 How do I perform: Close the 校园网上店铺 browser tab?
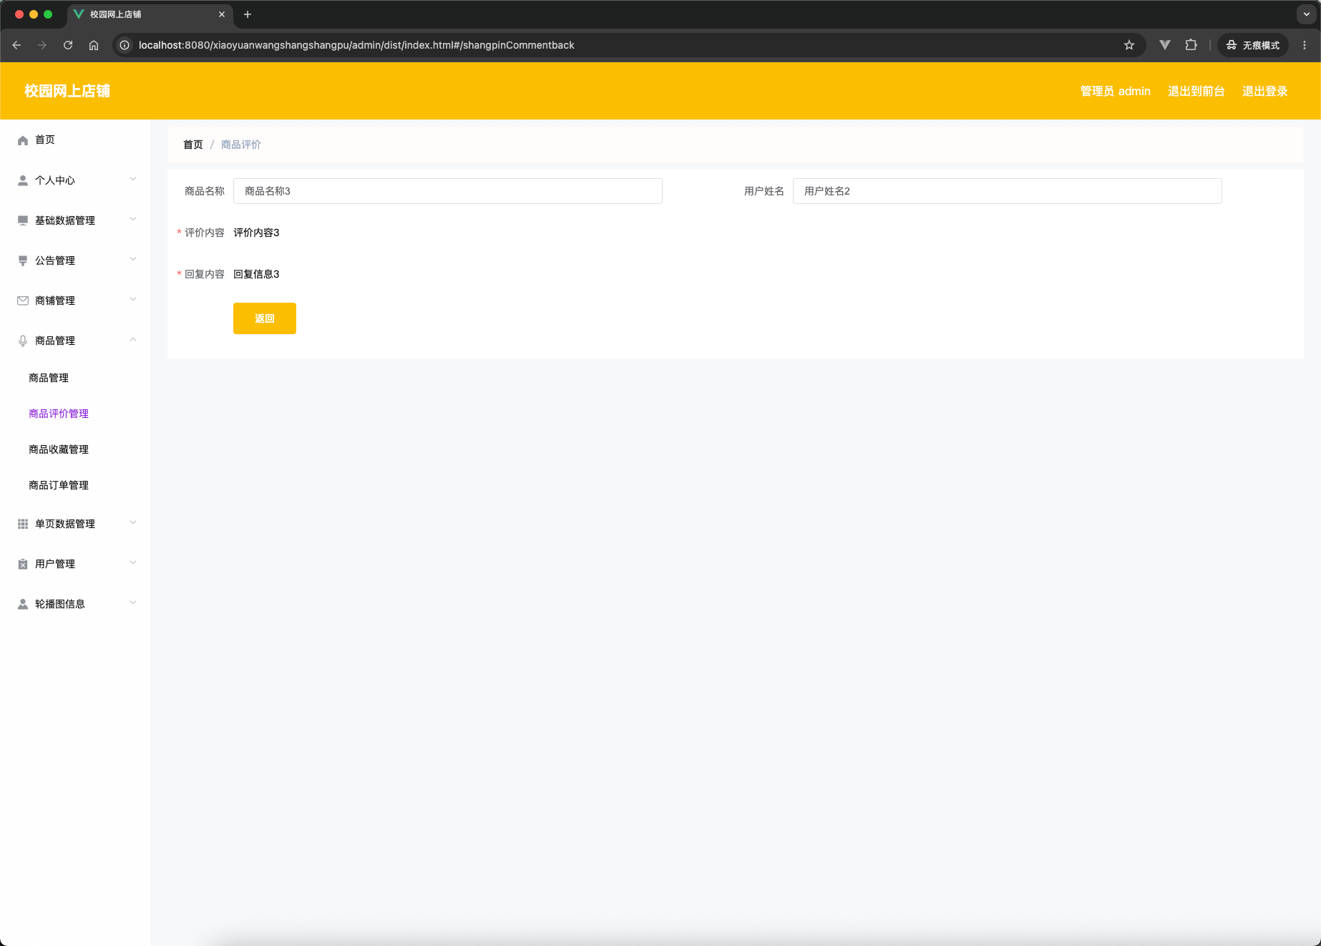click(222, 14)
